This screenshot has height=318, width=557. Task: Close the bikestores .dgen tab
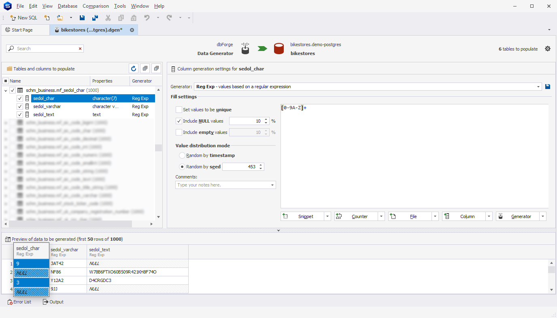tap(132, 30)
